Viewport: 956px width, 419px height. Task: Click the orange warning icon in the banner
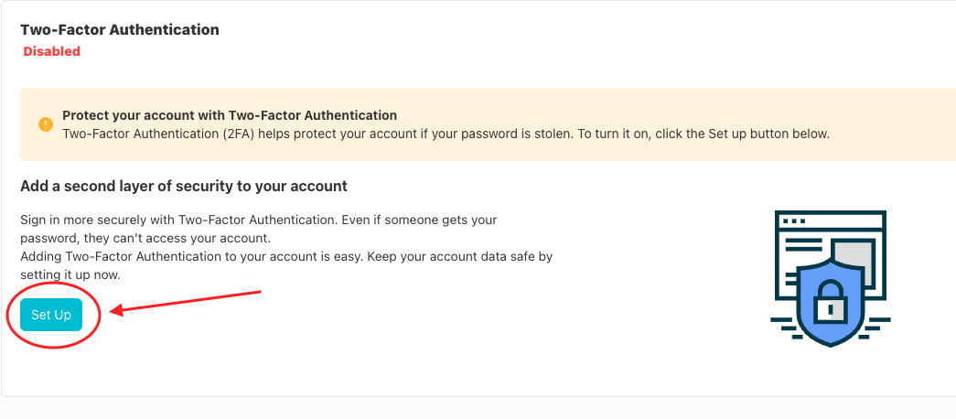[46, 124]
